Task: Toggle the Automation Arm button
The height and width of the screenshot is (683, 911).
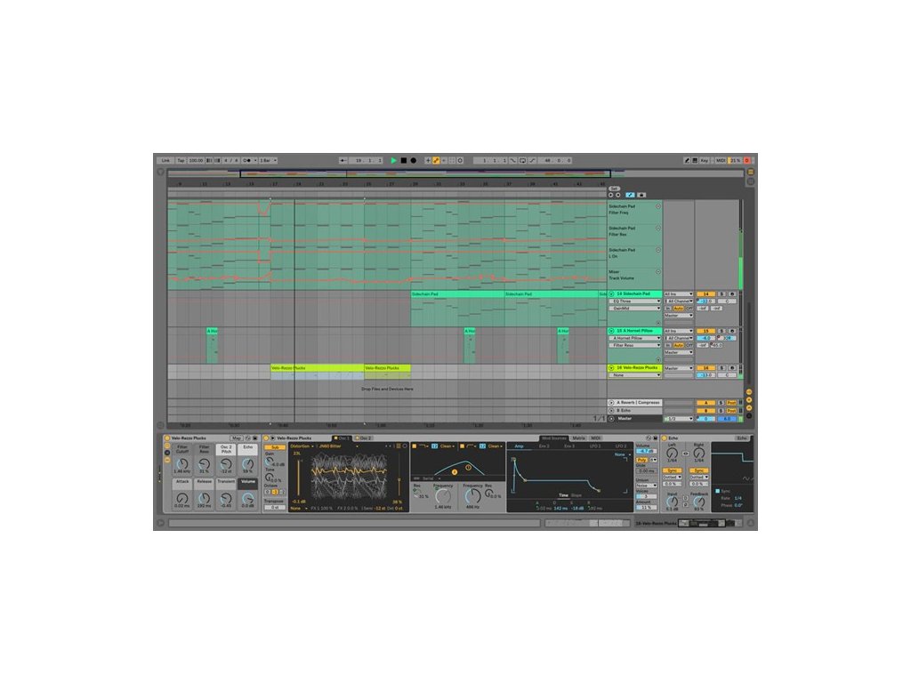Action: click(x=436, y=160)
